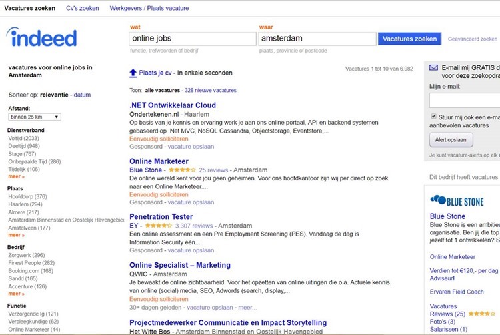This screenshot has width=500, height=335.
Task: Open 'Vacatures' link in Blue Stone panel
Action: point(443,306)
